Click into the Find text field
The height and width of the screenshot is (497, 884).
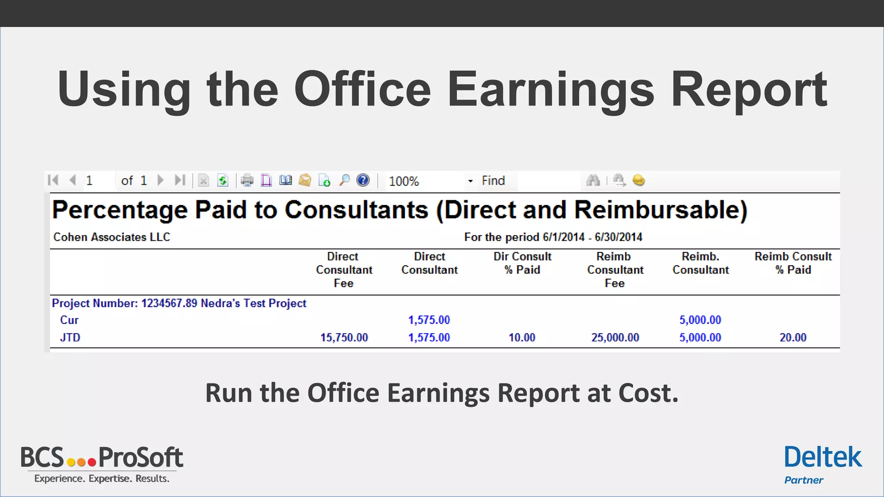click(549, 180)
